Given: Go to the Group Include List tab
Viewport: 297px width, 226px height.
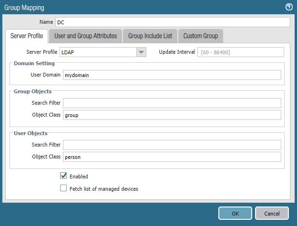Looking at the screenshot, I should point(150,36).
